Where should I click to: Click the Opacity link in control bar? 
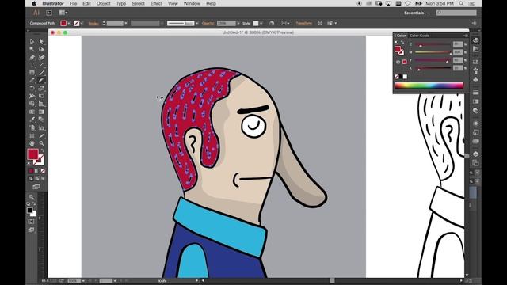pyautogui.click(x=208, y=23)
